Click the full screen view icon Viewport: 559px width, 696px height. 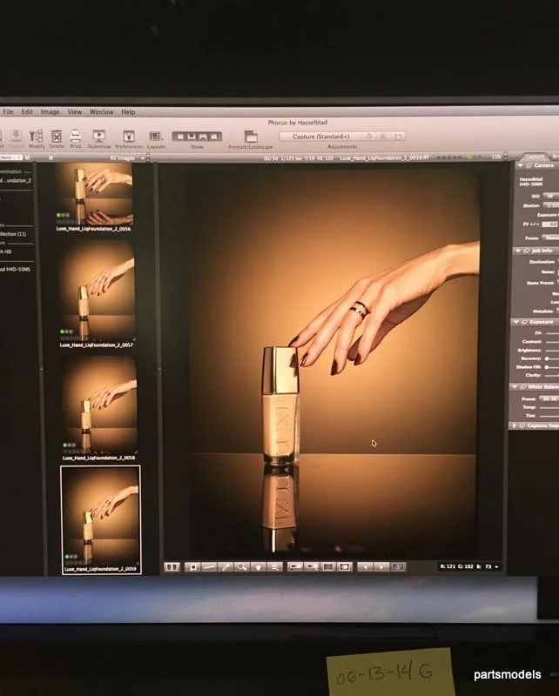coord(398,567)
